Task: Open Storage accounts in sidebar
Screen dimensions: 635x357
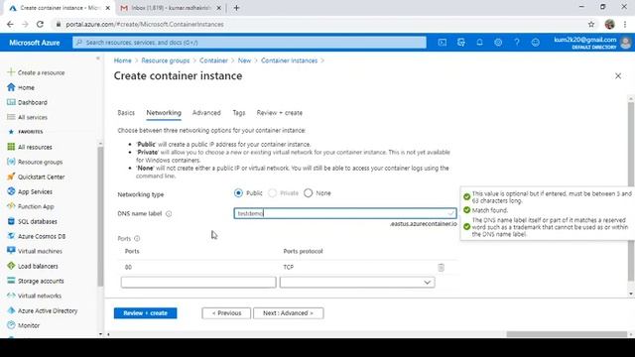Action: tap(41, 281)
